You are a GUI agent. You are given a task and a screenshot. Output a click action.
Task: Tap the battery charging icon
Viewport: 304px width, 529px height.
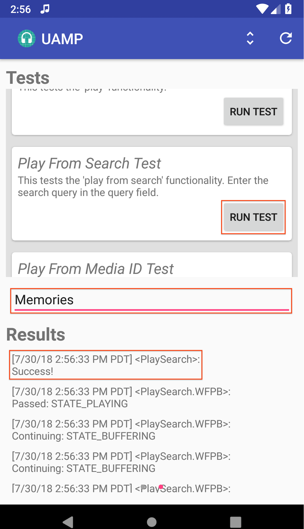pos(288,9)
